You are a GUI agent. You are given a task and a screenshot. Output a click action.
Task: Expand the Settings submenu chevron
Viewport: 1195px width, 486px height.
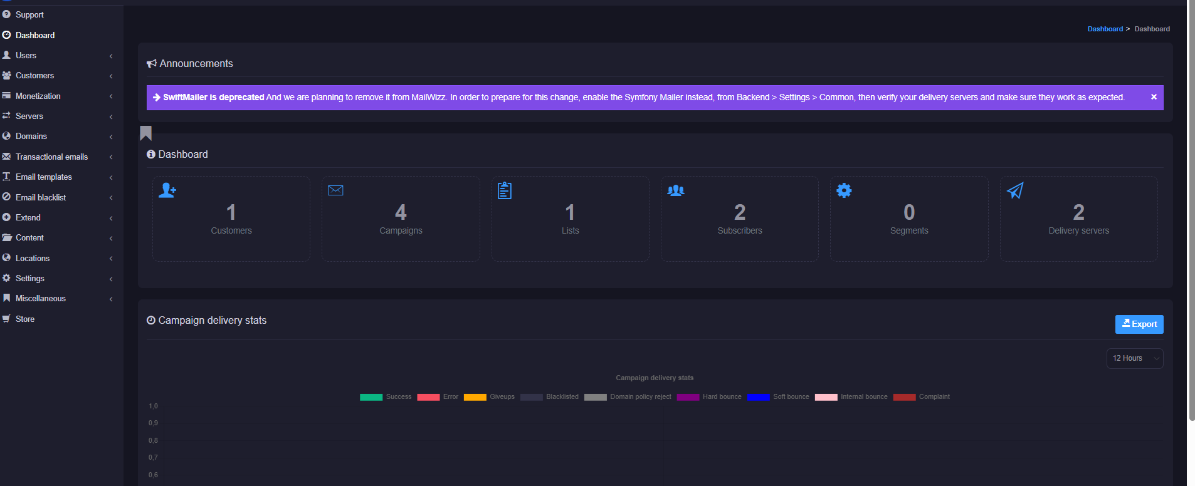[111, 279]
